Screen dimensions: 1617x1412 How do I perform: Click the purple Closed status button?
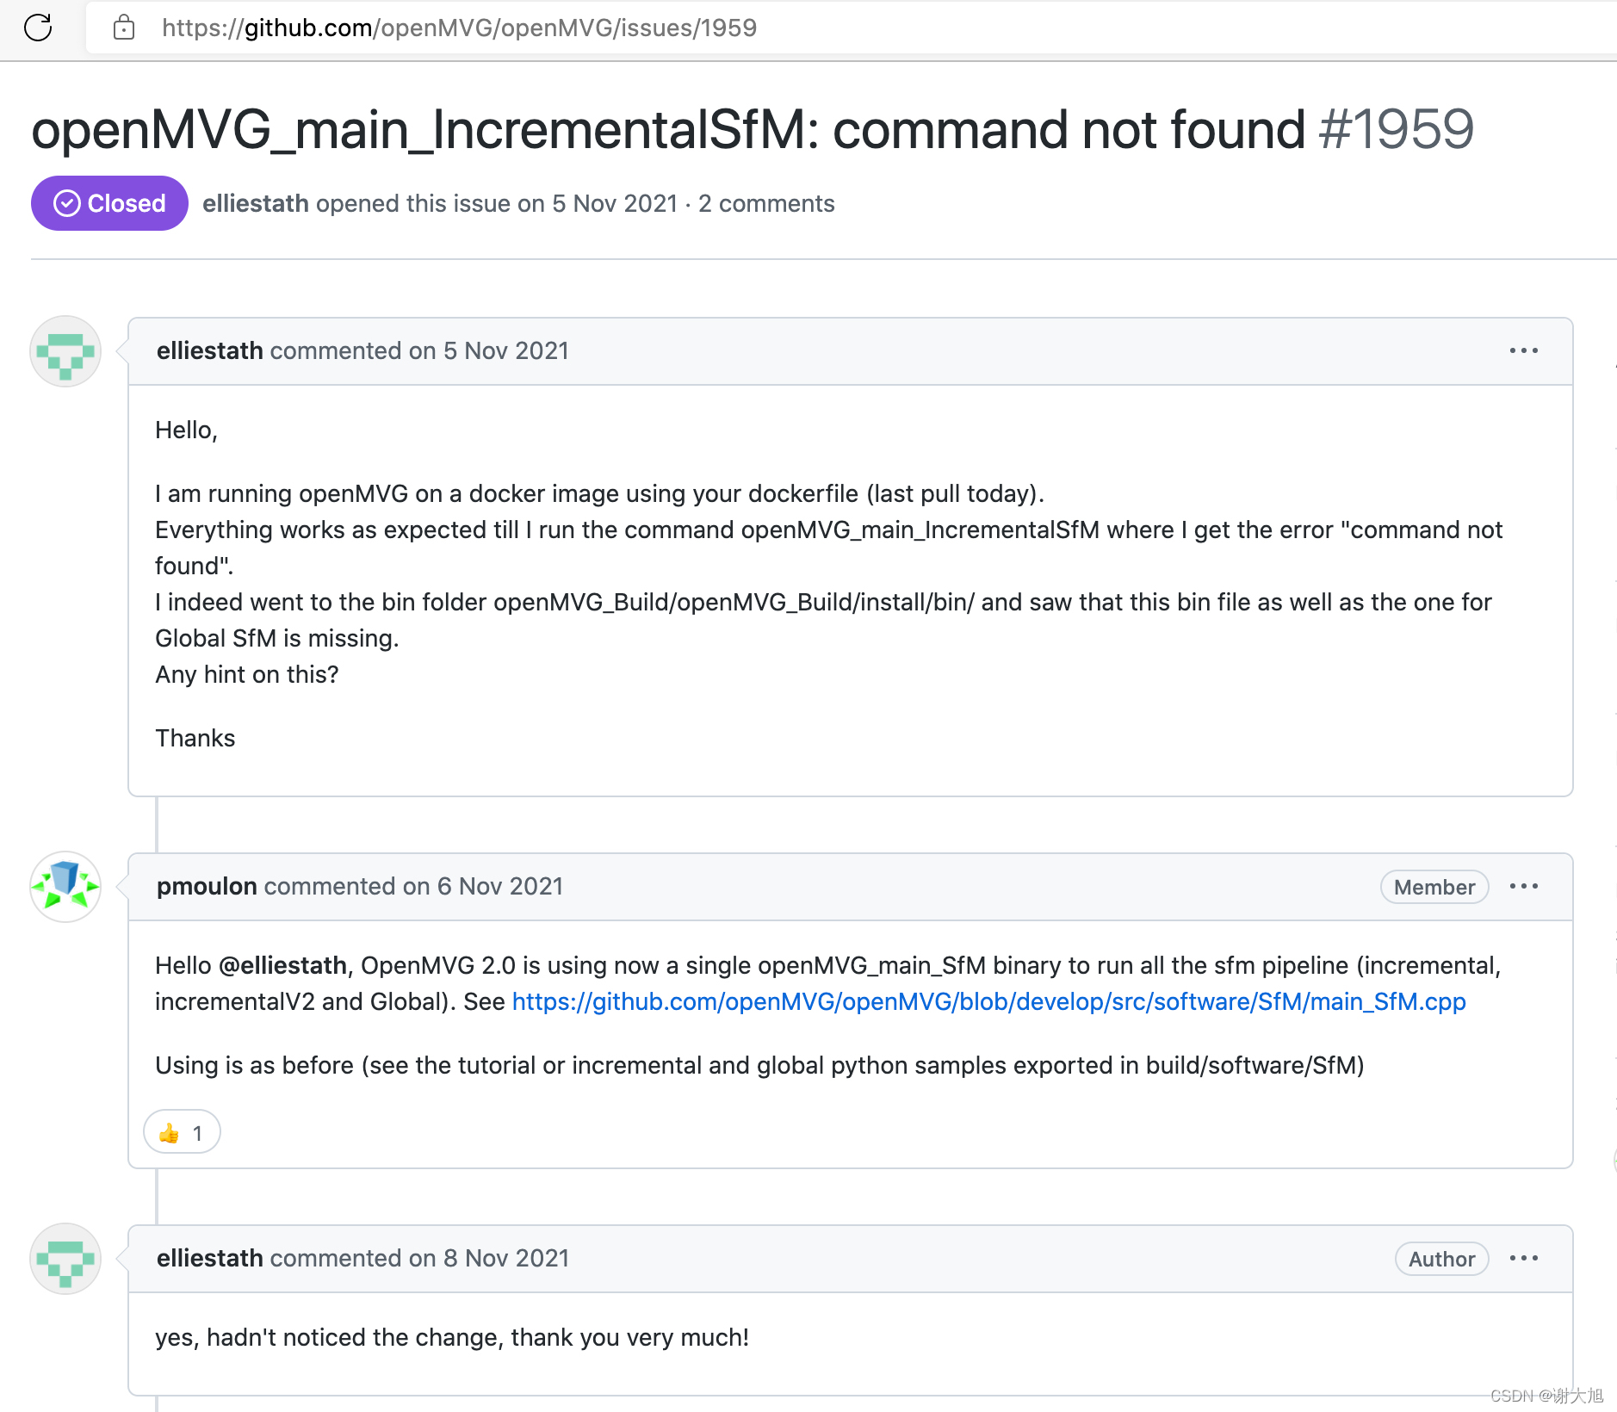tap(109, 203)
